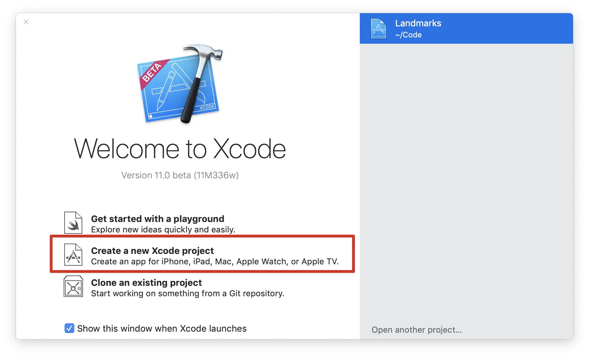Select Clone an existing project
The height and width of the screenshot is (358, 589).
146,283
